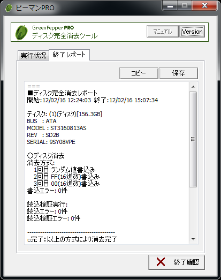Image resolution: width=221 pixels, height=280 pixels.
Task: Click the disabled maximize window button
Action: [185, 6]
